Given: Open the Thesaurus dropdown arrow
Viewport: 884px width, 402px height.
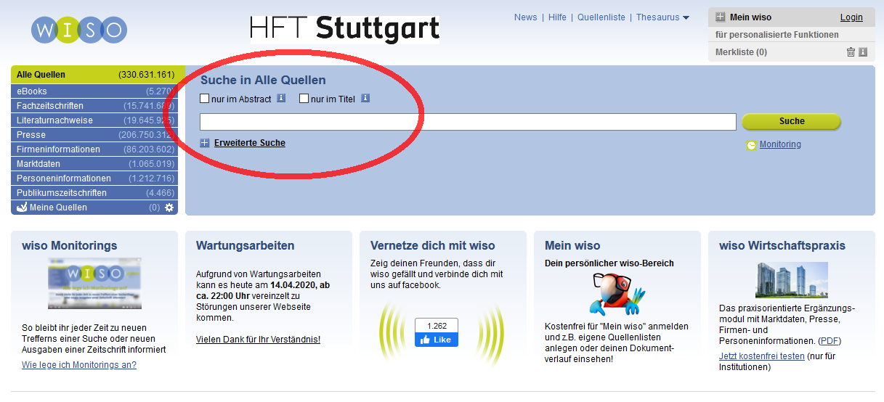Looking at the screenshot, I should (x=686, y=18).
